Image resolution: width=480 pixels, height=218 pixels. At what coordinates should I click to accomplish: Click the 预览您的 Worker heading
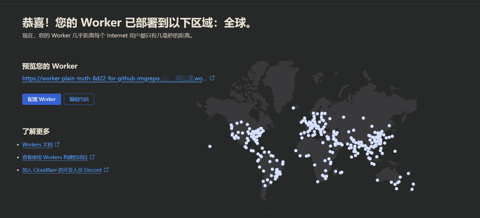pos(50,66)
